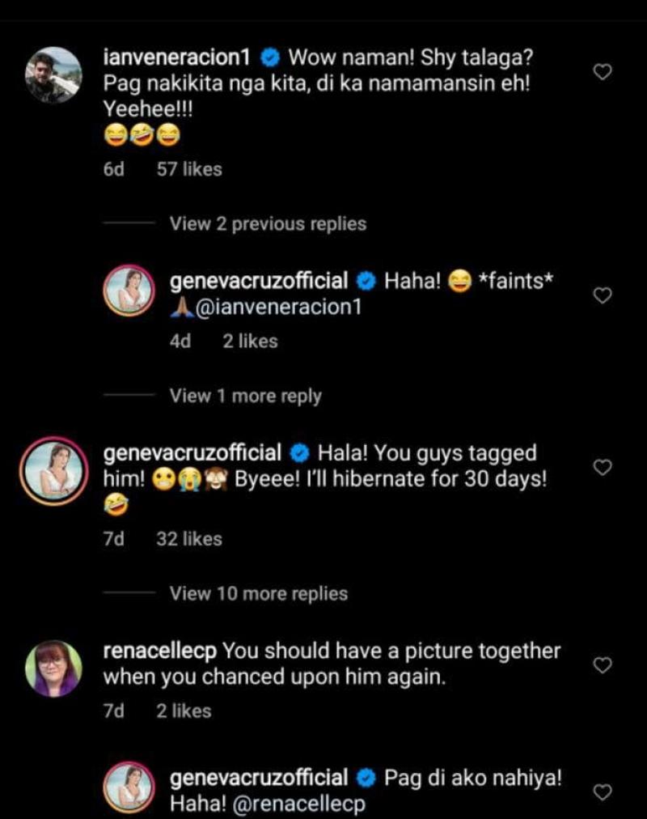
Task: Heart the "You guys tagged him" comment
Action: 602,468
